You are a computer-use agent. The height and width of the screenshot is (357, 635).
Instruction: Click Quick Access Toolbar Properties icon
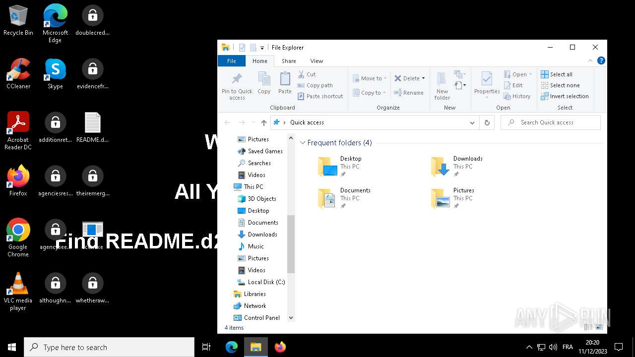coord(242,48)
